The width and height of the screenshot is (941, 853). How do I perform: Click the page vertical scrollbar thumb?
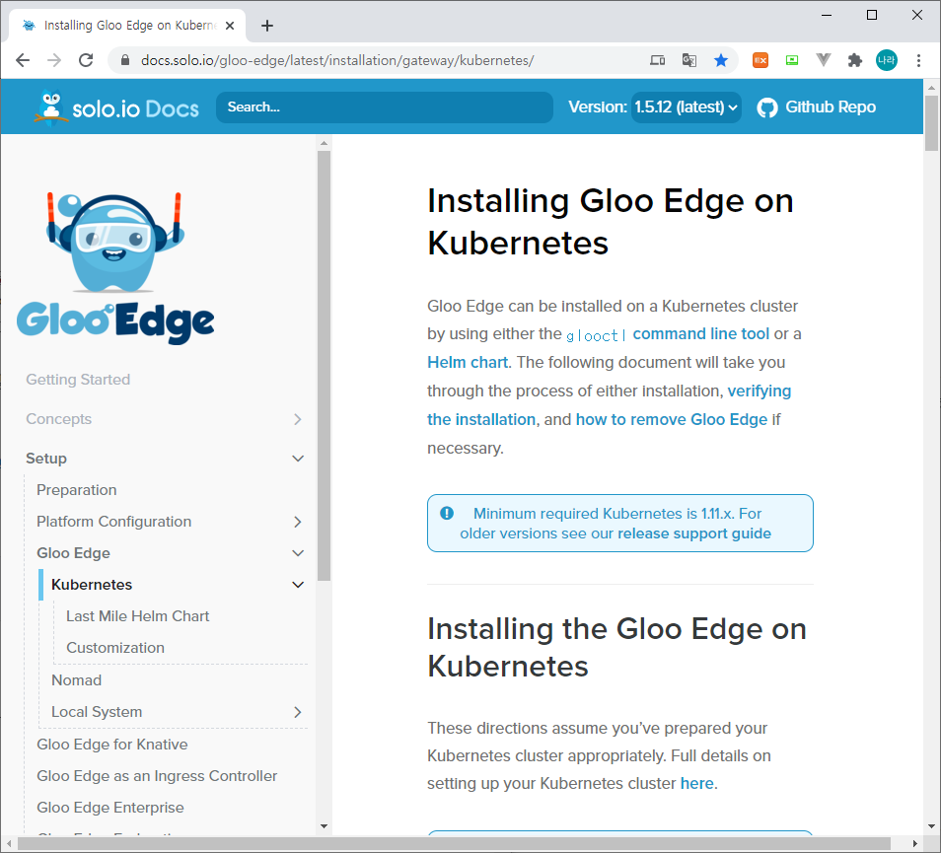pyautogui.click(x=931, y=123)
